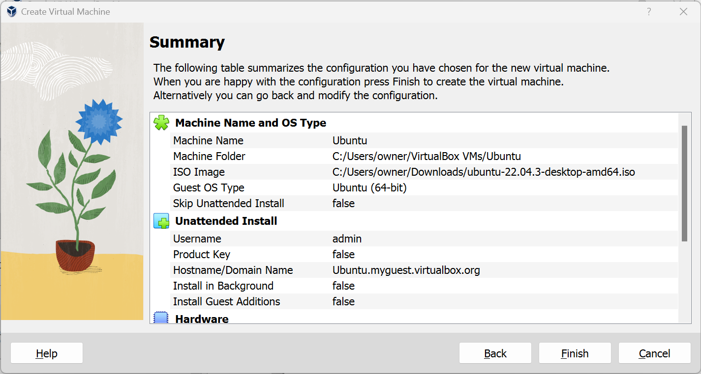Click the Machine Folder label
701x374 pixels.
[x=209, y=156]
